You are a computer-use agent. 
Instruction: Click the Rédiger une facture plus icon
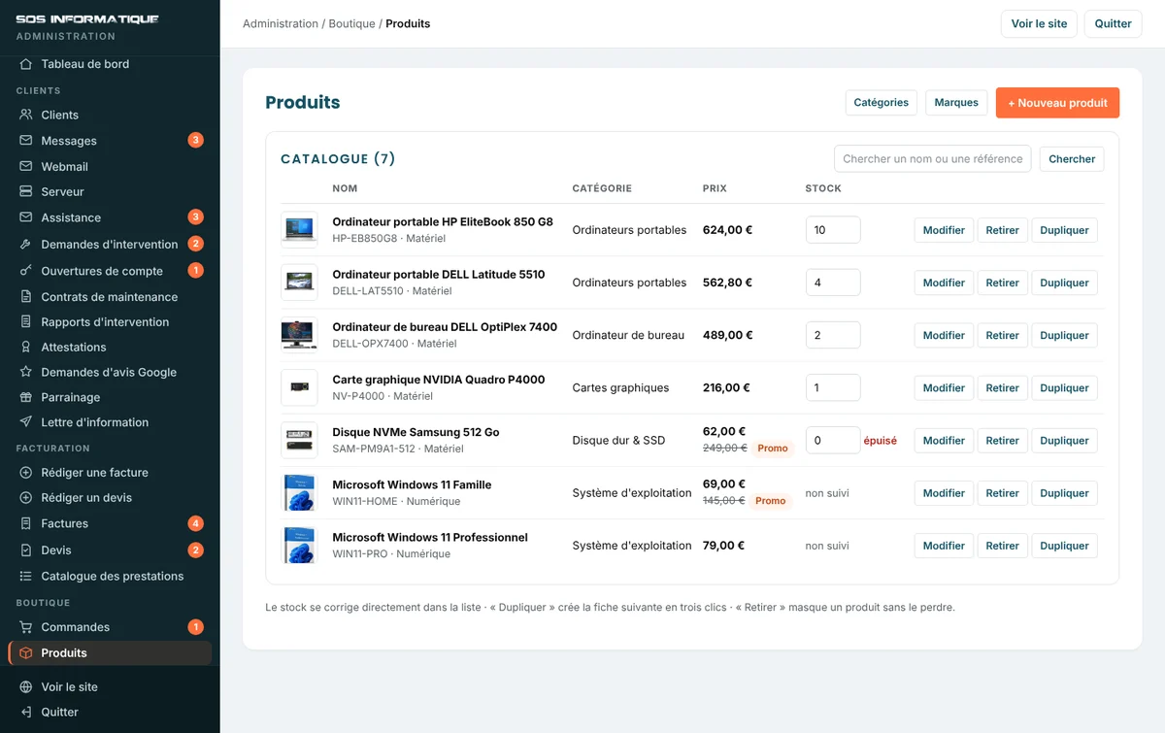click(x=26, y=473)
